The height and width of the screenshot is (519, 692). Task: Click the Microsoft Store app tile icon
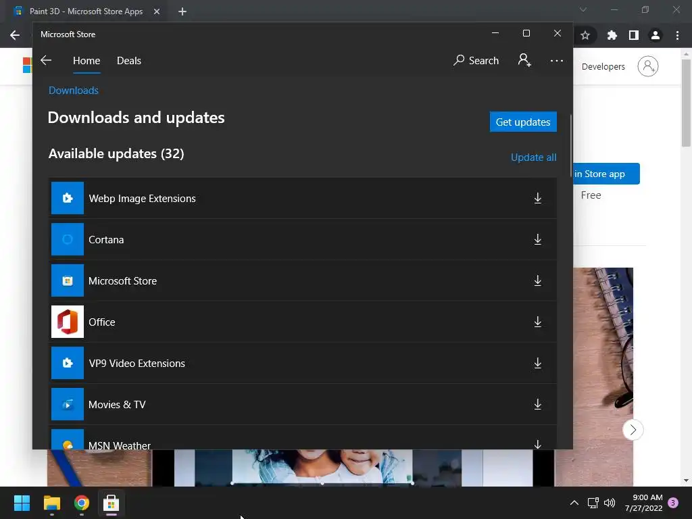coord(68,280)
